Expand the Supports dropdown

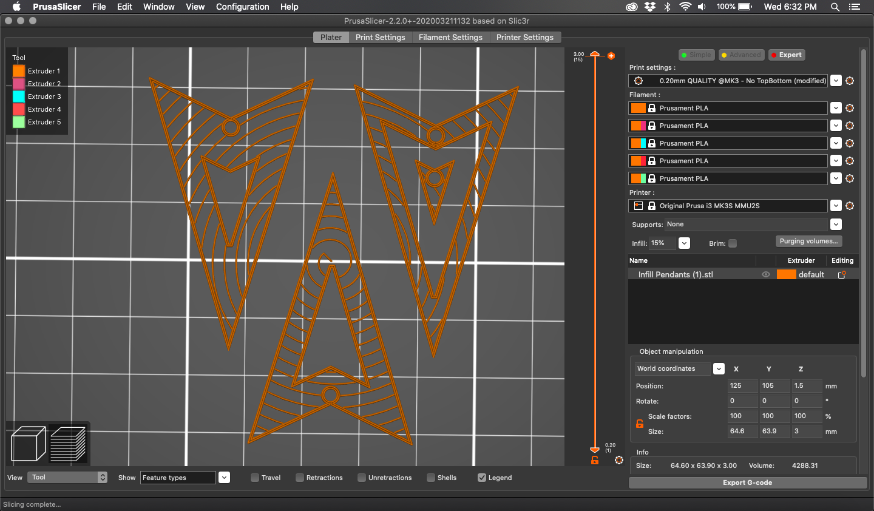[x=836, y=225]
